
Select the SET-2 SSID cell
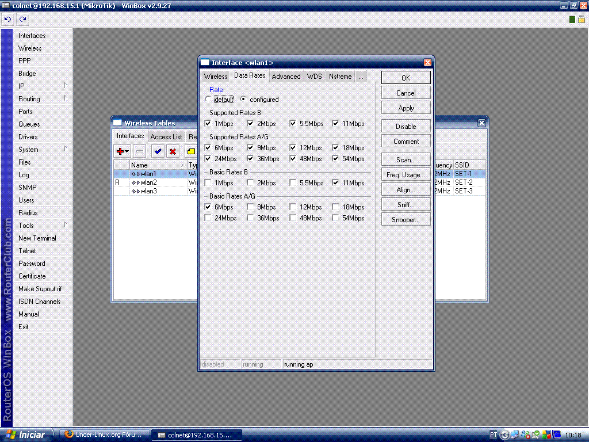coord(464,182)
